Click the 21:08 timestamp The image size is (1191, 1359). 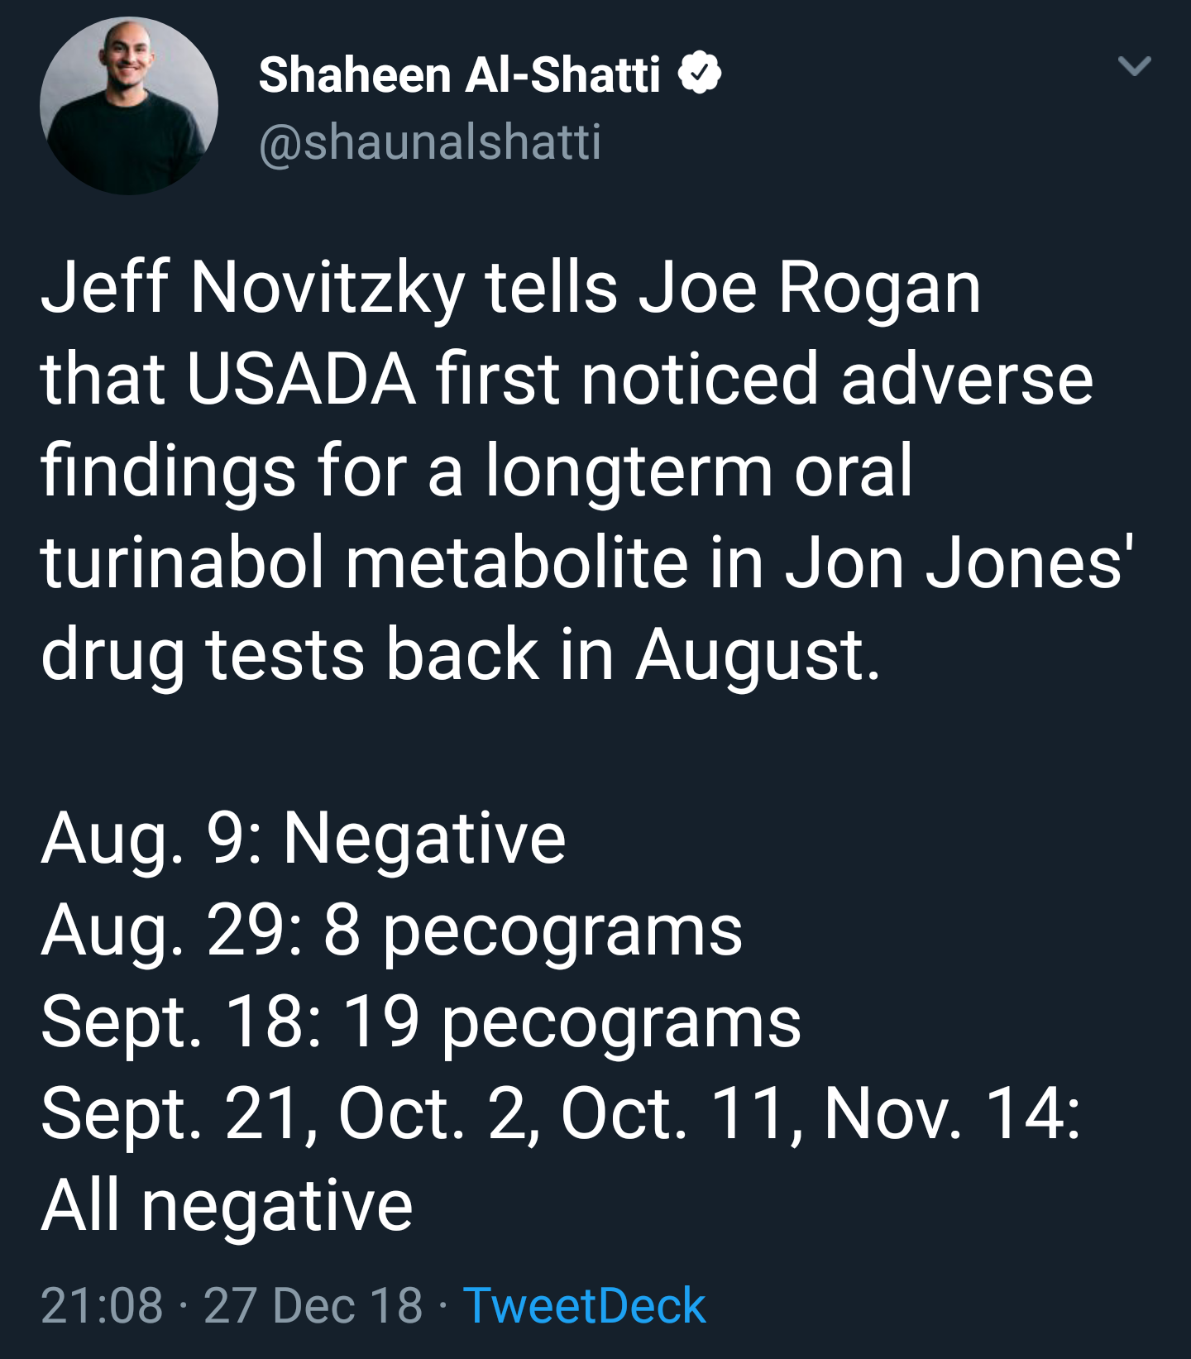(x=102, y=1306)
